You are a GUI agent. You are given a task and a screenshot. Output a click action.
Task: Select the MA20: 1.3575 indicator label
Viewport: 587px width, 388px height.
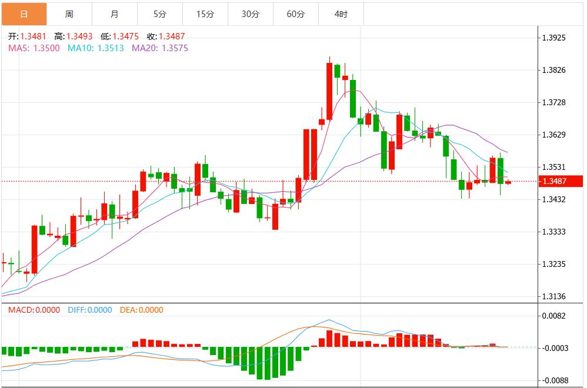point(160,48)
